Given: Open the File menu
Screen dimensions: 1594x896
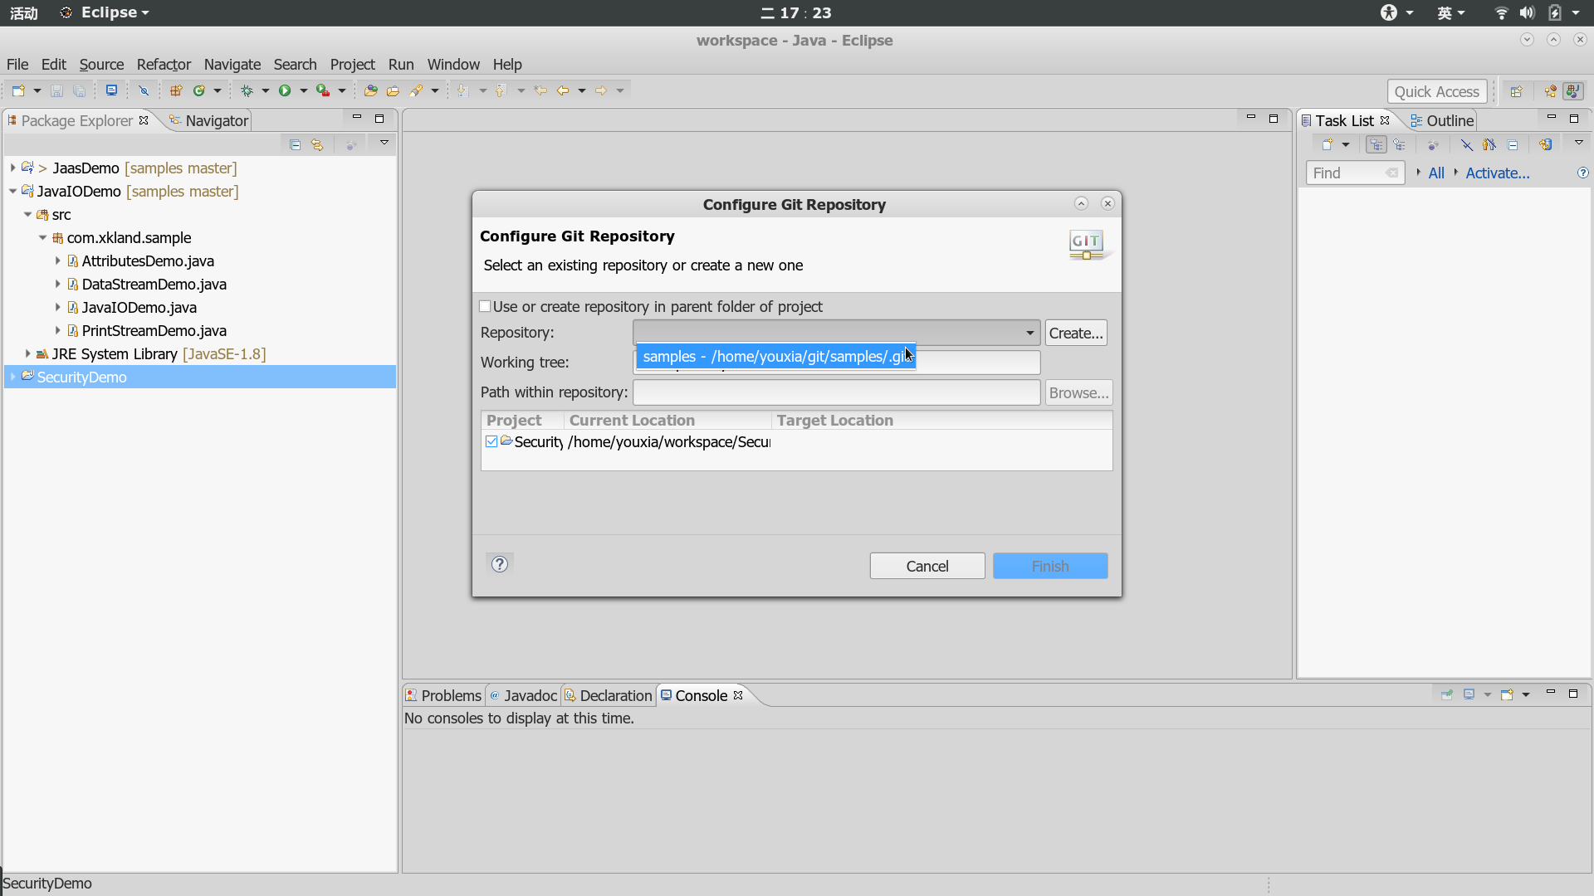Looking at the screenshot, I should [x=17, y=64].
